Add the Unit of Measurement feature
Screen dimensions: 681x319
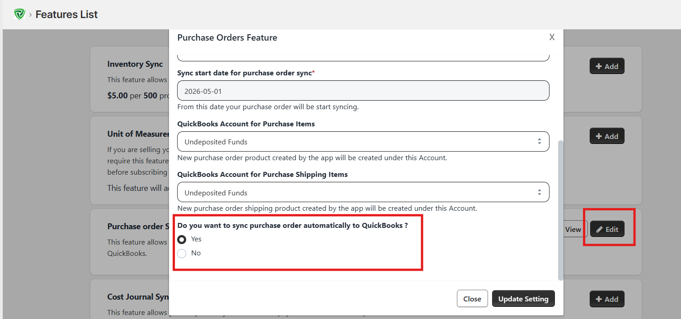pos(607,136)
